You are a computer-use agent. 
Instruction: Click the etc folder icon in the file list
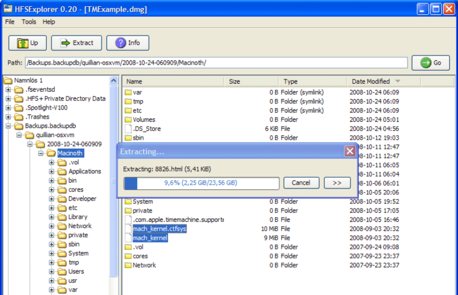[128, 111]
